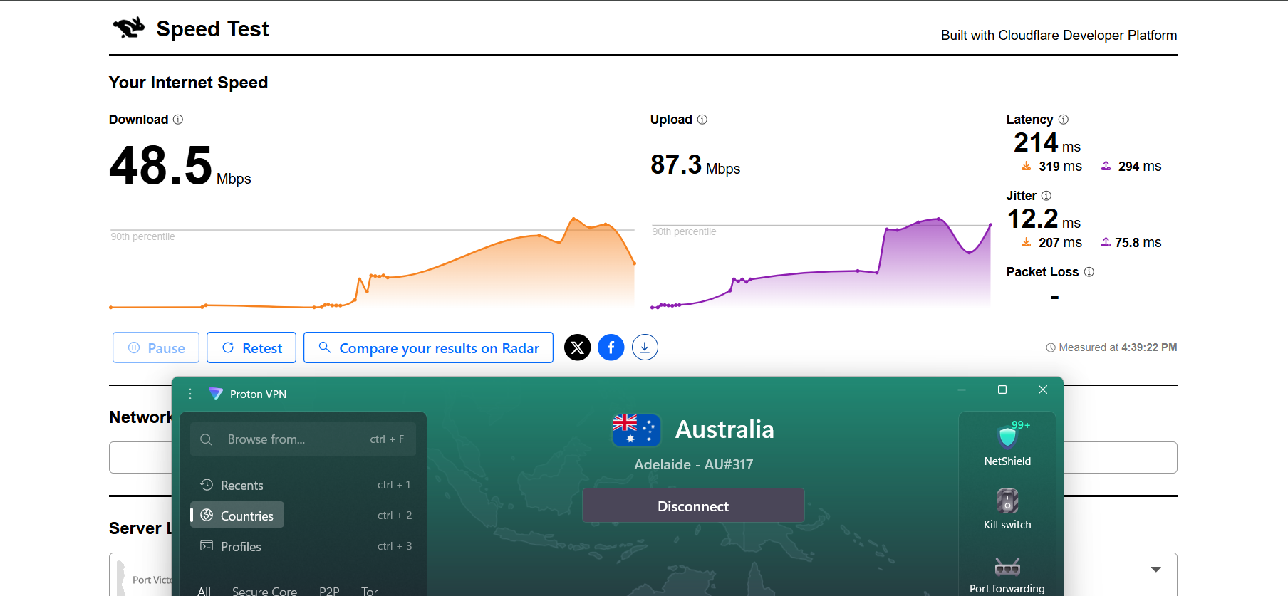Screen dimensions: 1288x596
Task: Select Countries in Proton VPN sidebar
Action: click(x=237, y=515)
